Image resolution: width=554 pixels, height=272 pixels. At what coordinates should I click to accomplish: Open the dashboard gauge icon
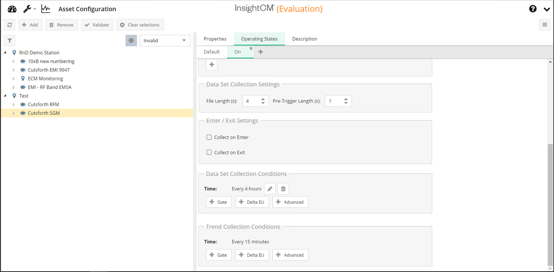click(x=12, y=9)
